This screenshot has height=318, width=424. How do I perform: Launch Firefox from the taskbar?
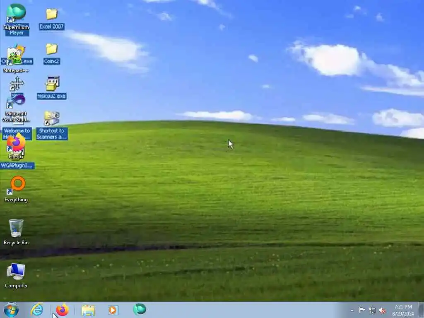[62, 310]
